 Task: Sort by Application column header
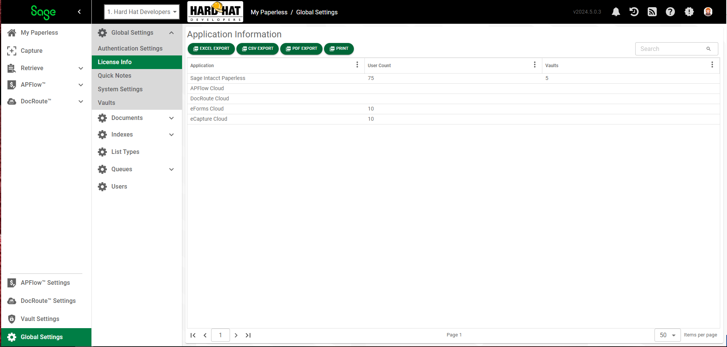coord(202,66)
